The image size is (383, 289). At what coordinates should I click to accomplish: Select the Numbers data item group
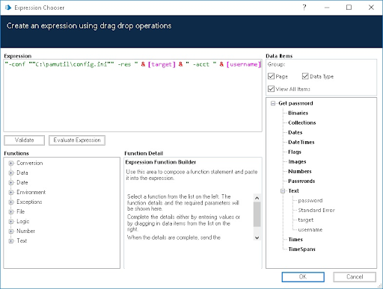[300, 171]
